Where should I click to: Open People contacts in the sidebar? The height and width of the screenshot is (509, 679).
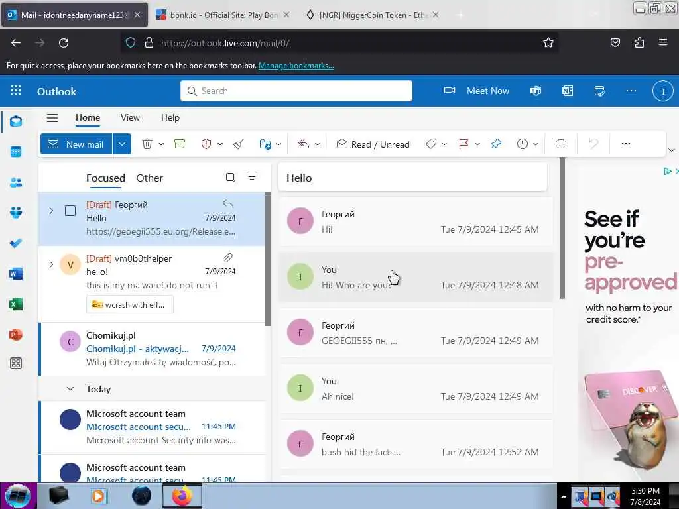coord(16,182)
